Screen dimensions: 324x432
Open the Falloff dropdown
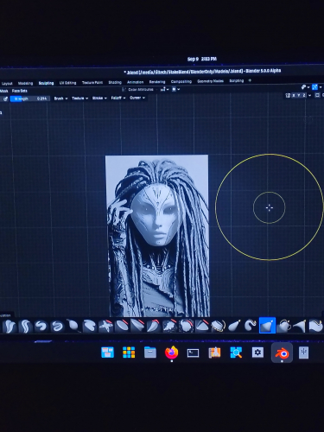[118, 98]
